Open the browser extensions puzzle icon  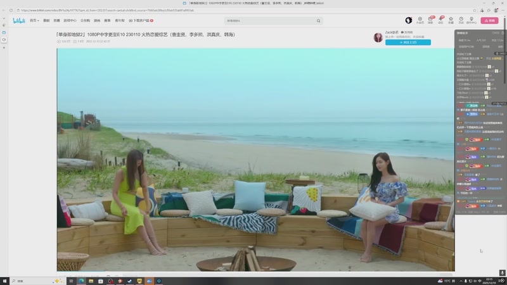(489, 10)
